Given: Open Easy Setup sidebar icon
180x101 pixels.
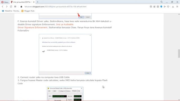Looking at the screenshot, I should tap(177, 7).
